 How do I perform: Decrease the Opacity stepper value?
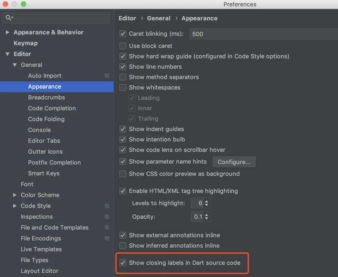207,218
